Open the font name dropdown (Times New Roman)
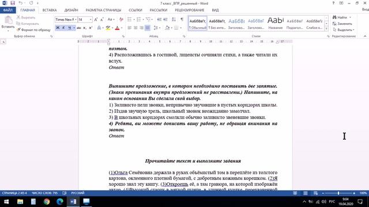 coord(76,20)
